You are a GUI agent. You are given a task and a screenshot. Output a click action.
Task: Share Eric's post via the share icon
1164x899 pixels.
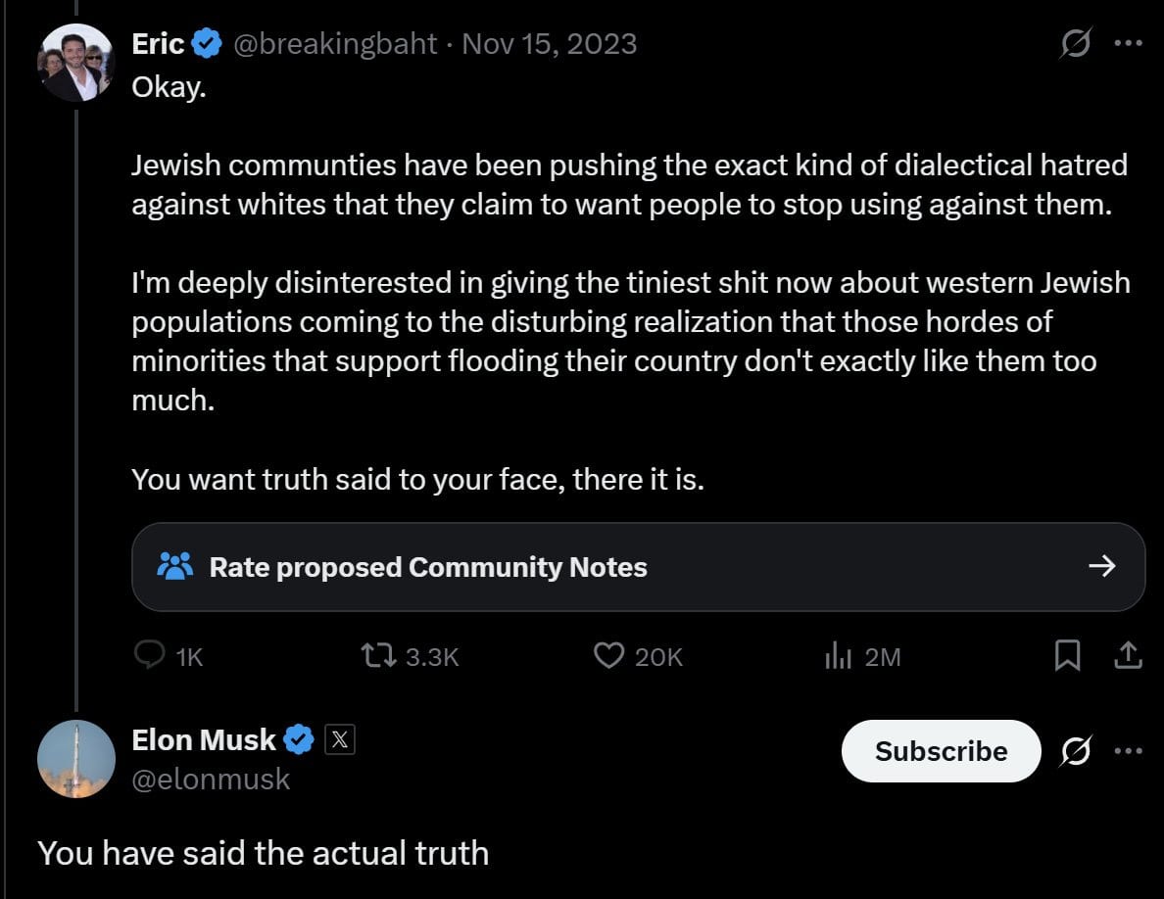click(1128, 656)
